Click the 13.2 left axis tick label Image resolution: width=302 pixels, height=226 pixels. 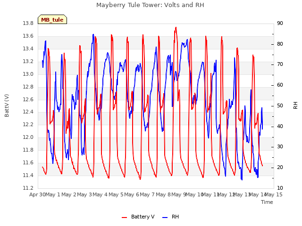(x=28, y=61)
